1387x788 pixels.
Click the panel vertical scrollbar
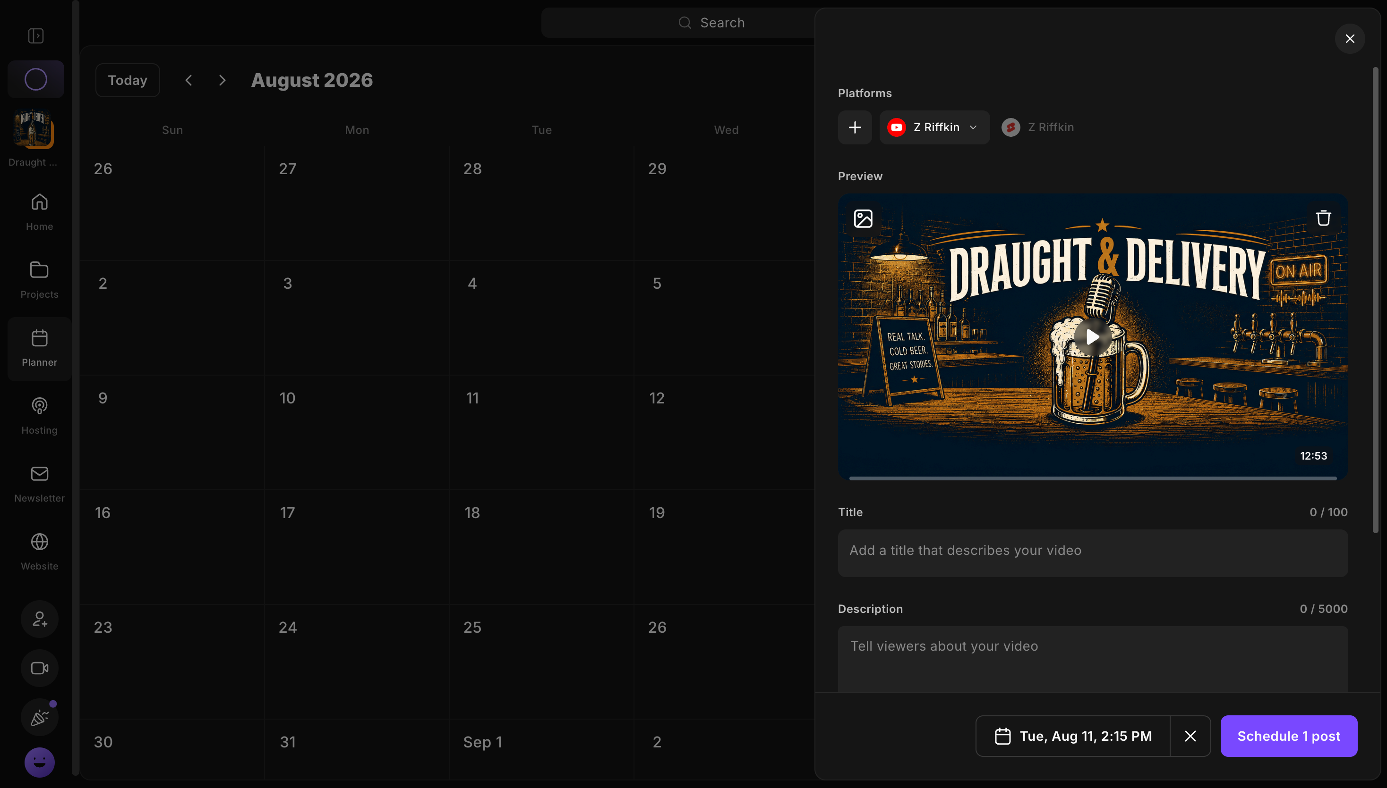click(1375, 301)
